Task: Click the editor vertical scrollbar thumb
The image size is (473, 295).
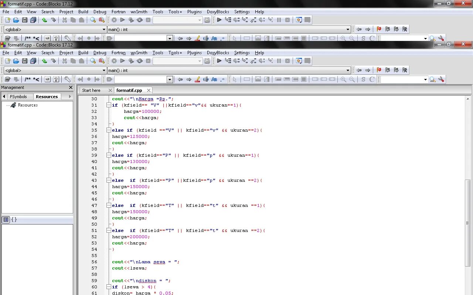Action: pyautogui.click(x=467, y=222)
